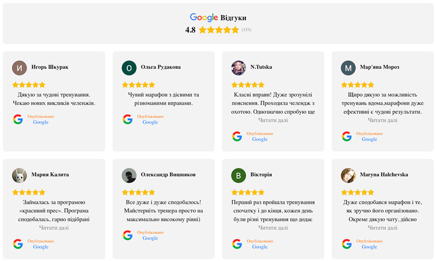Click Google G icon in Мар'яна Мороз's card
The width and height of the screenshot is (436, 261).
[347, 136]
